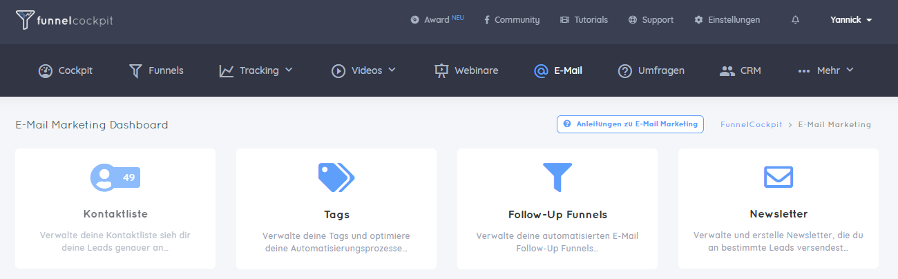Click the E-Mail Marketing Dashboard heading
The width and height of the screenshot is (898, 279).
(x=92, y=125)
